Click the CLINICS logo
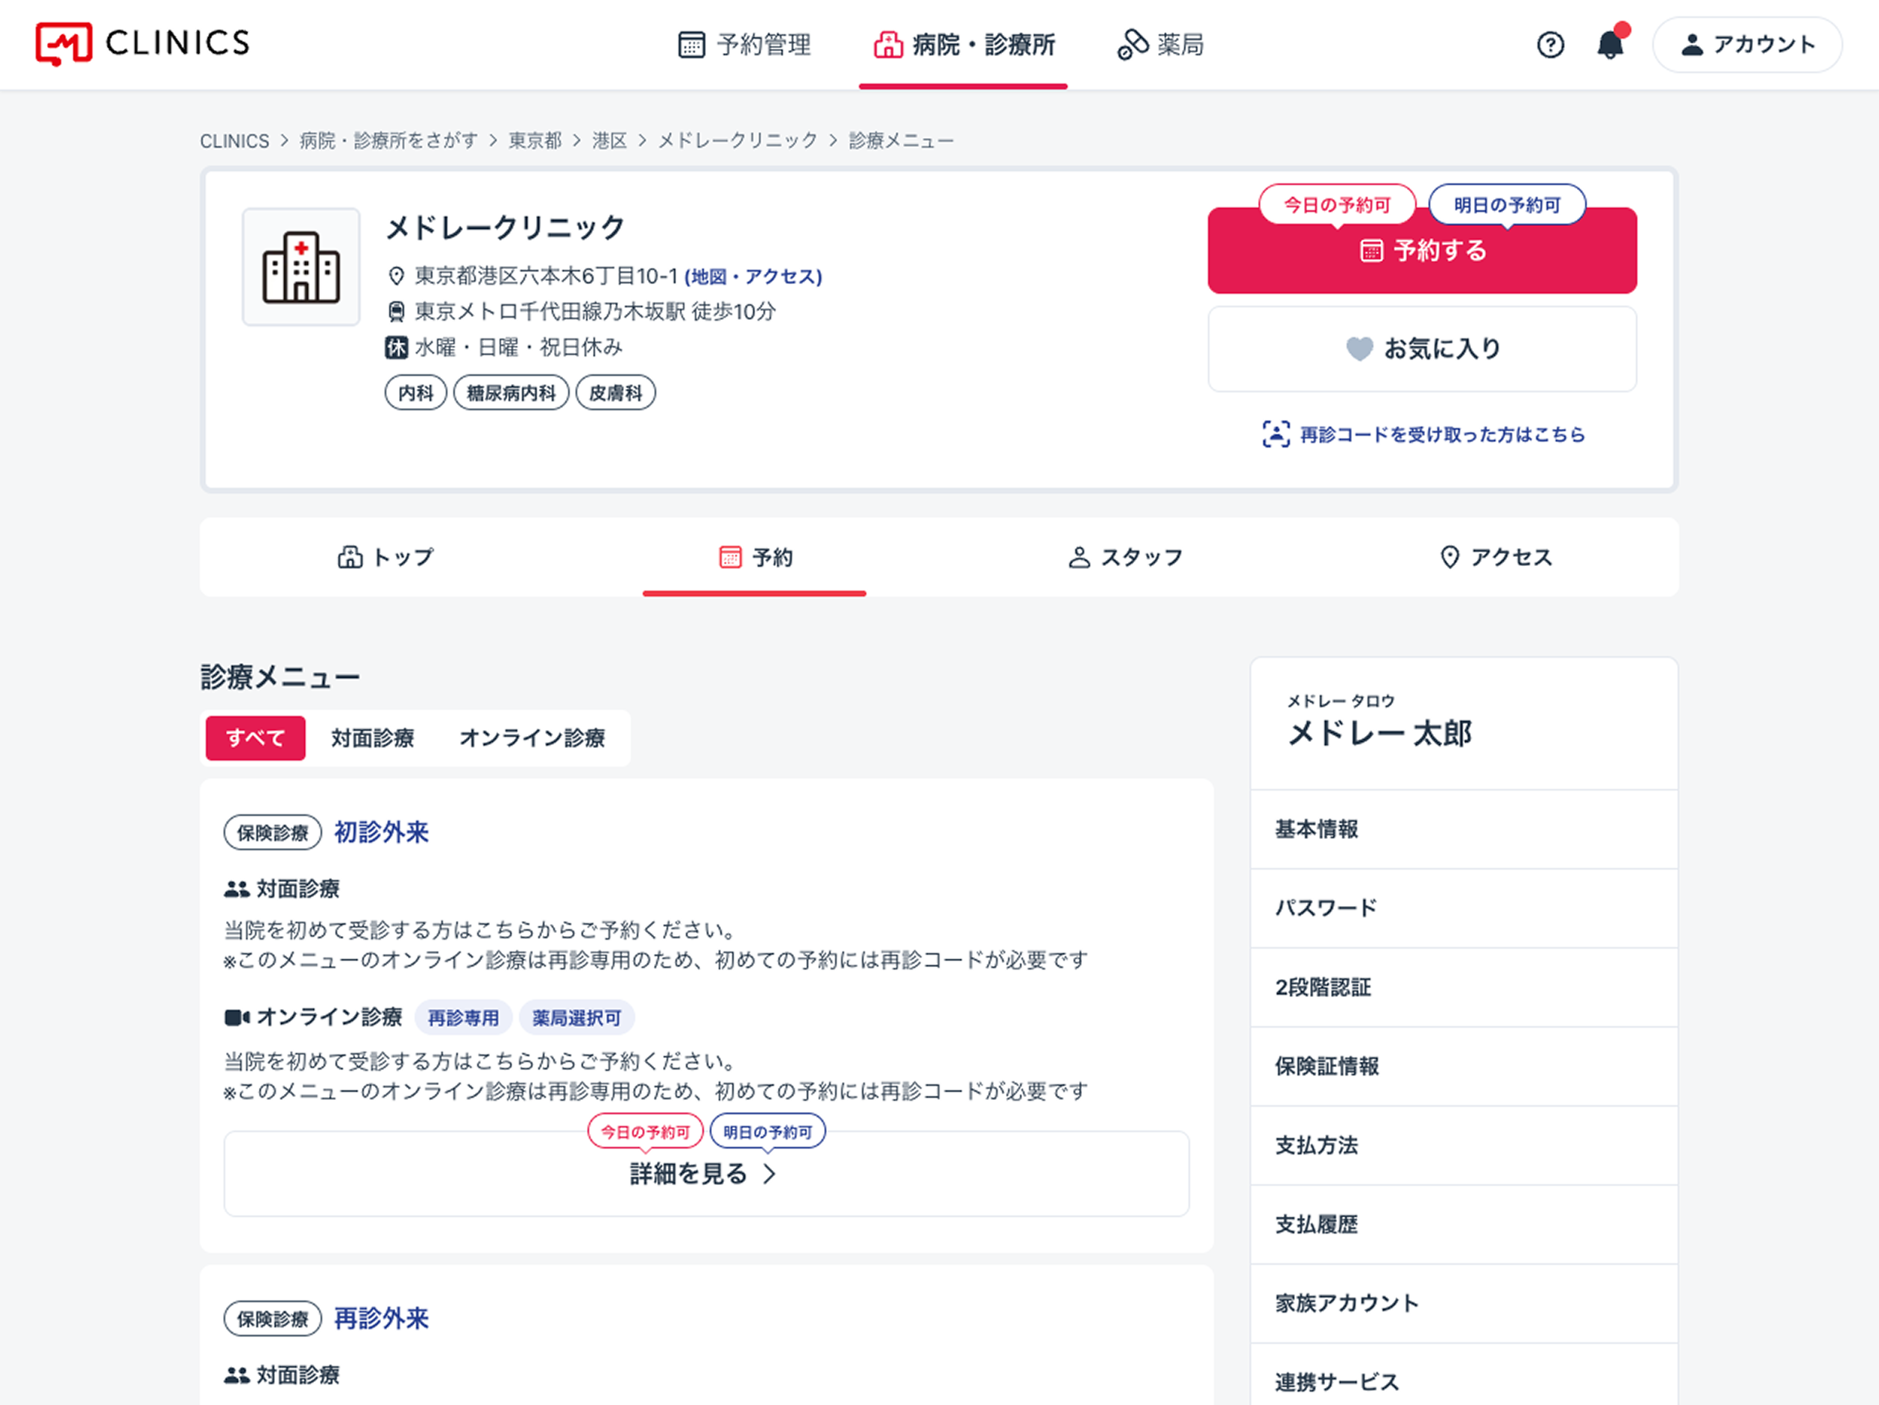 142,43
